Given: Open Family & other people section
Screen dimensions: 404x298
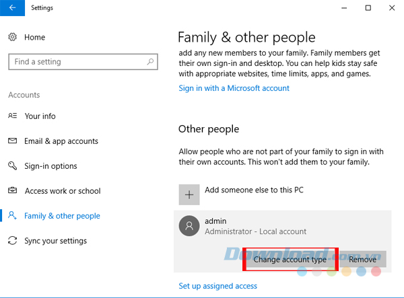Looking at the screenshot, I should pos(62,216).
